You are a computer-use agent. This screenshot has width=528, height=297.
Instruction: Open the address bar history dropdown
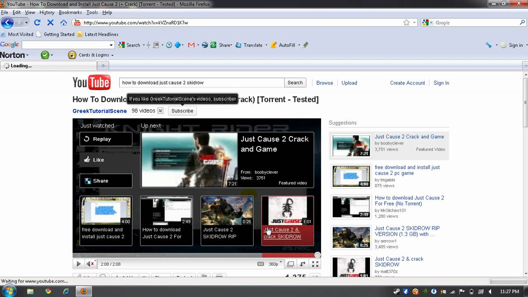(414, 23)
